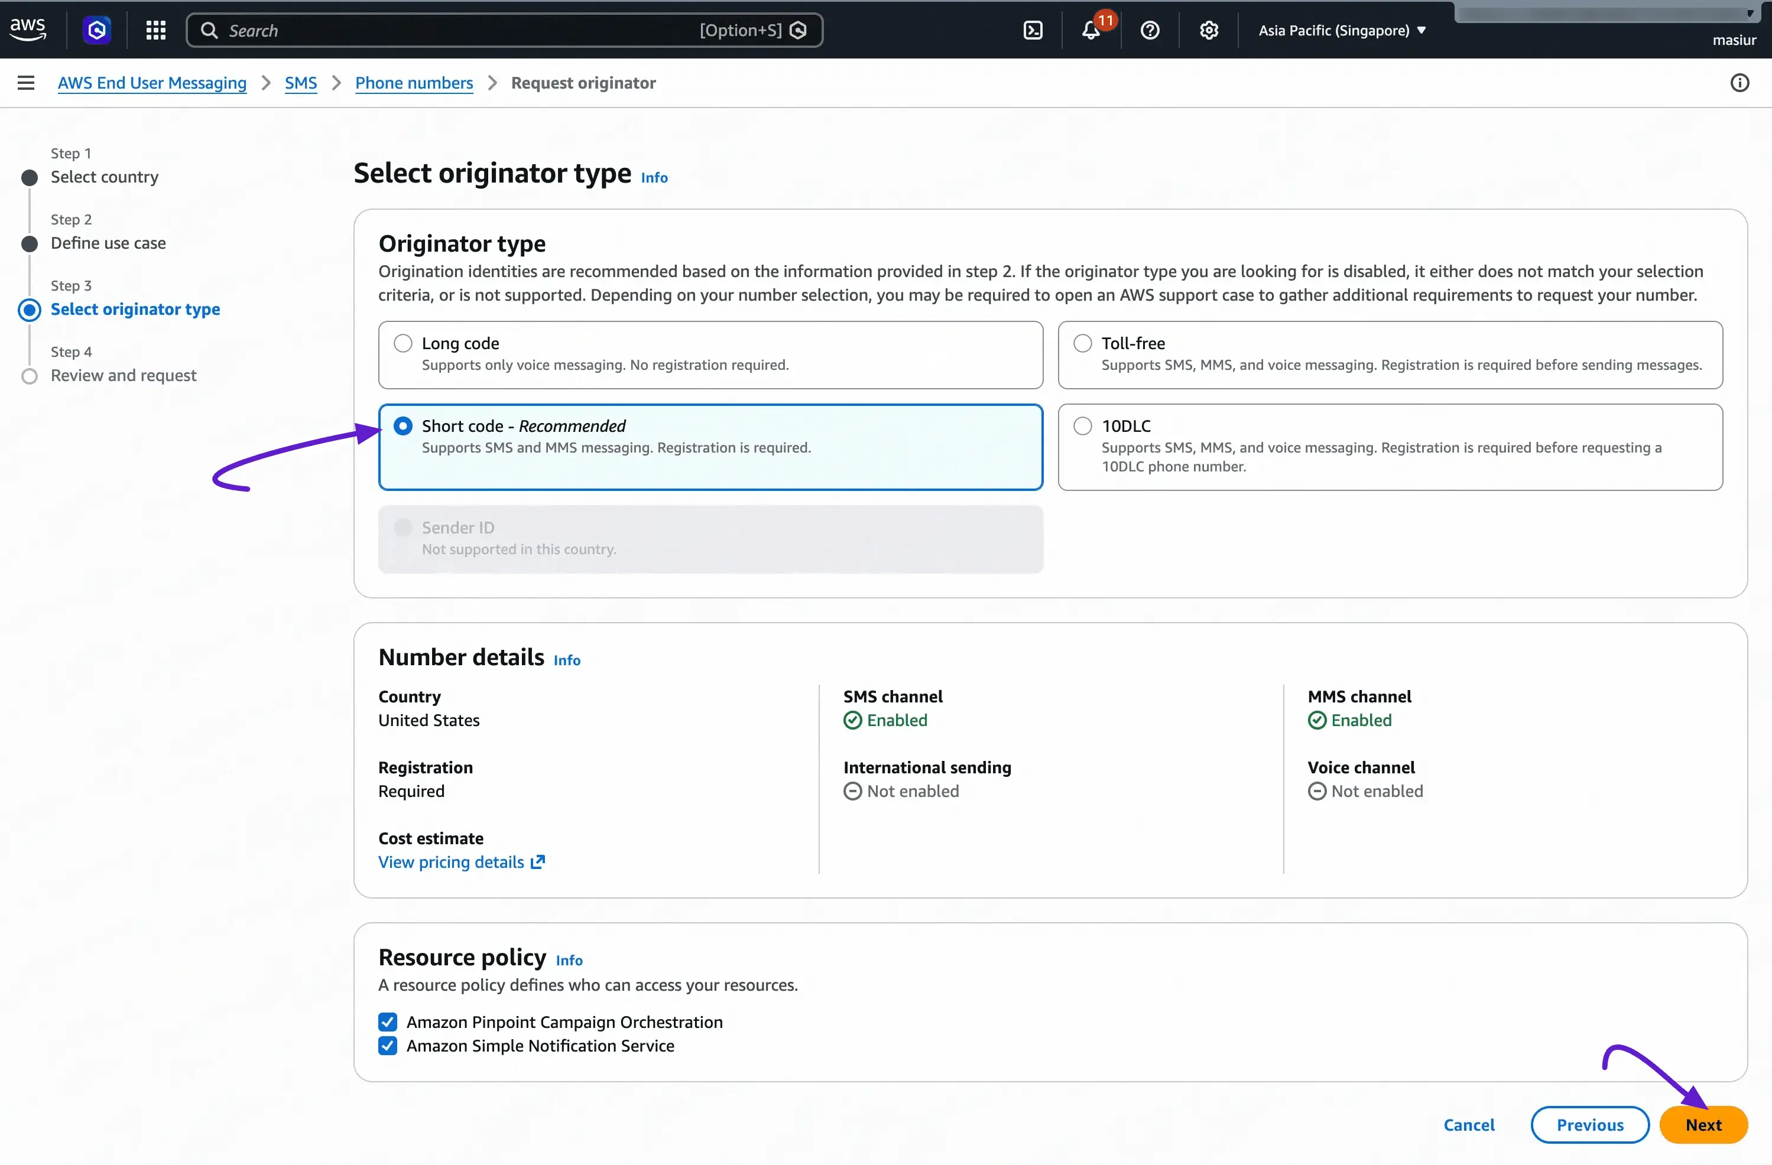Click the Registration Required value
Screen dimensions: 1772x1165
411,790
